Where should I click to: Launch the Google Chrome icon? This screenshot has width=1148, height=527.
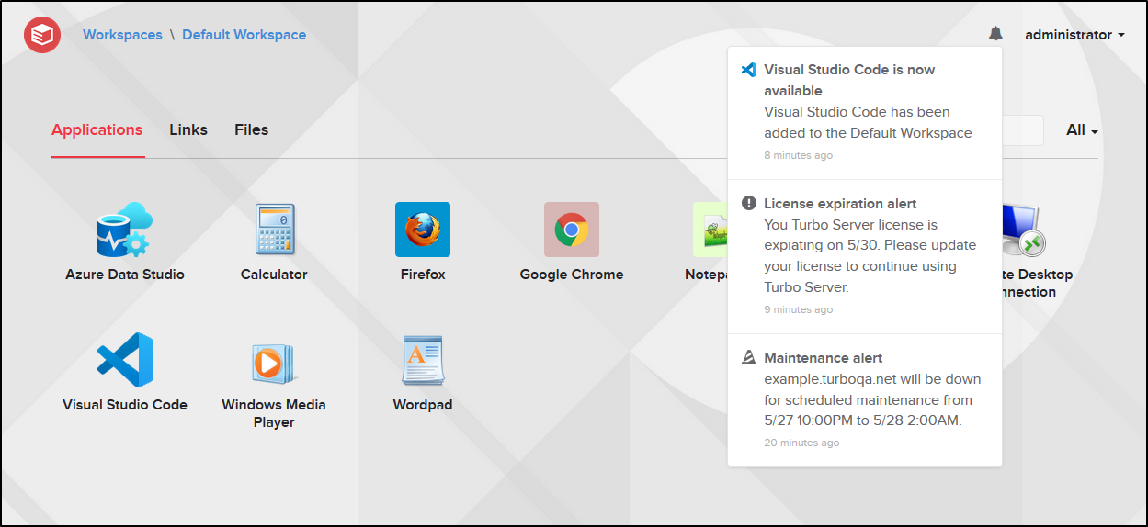(x=572, y=230)
